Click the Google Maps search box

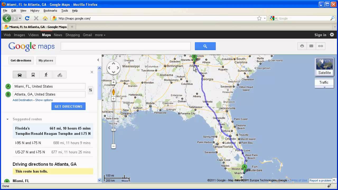(126, 46)
